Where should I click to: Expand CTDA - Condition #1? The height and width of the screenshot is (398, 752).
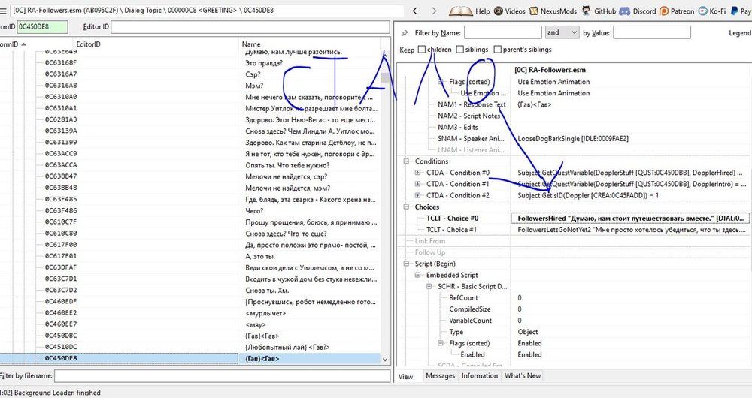click(417, 185)
